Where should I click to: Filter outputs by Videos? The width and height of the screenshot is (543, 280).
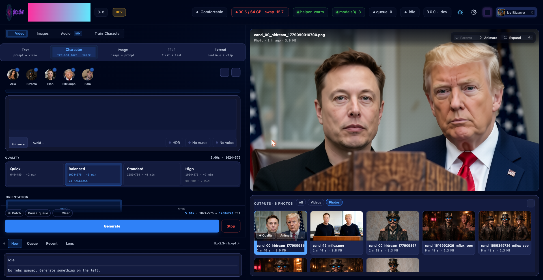[x=316, y=202]
